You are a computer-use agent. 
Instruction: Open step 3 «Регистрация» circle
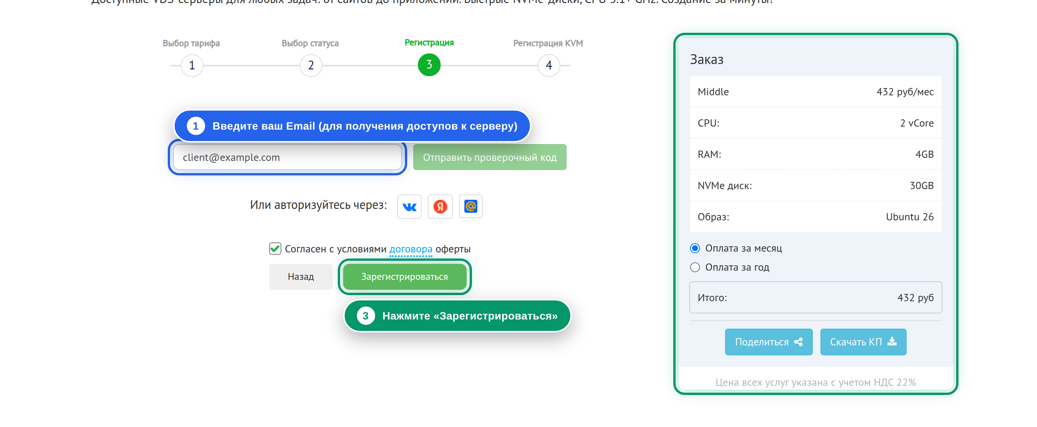429,65
